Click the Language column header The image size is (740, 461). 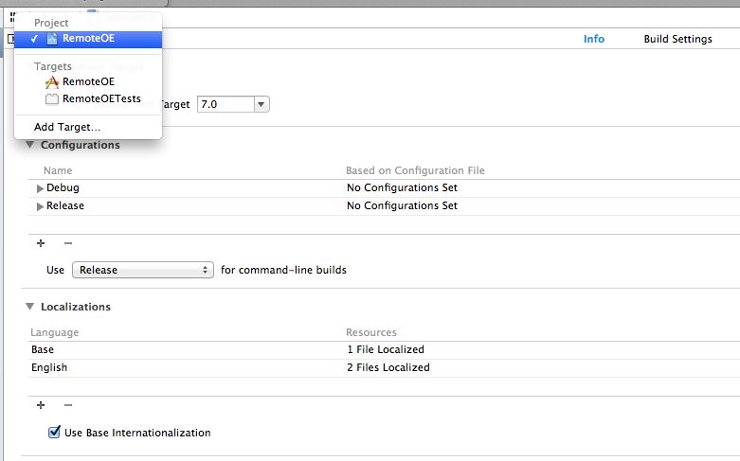(x=54, y=333)
